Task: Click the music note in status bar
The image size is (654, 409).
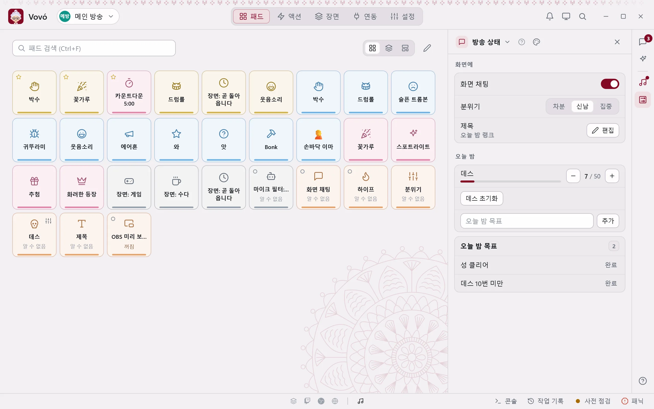Action: (x=360, y=401)
